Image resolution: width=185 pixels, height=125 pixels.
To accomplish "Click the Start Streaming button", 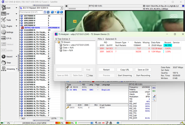I will coord(125,75).
